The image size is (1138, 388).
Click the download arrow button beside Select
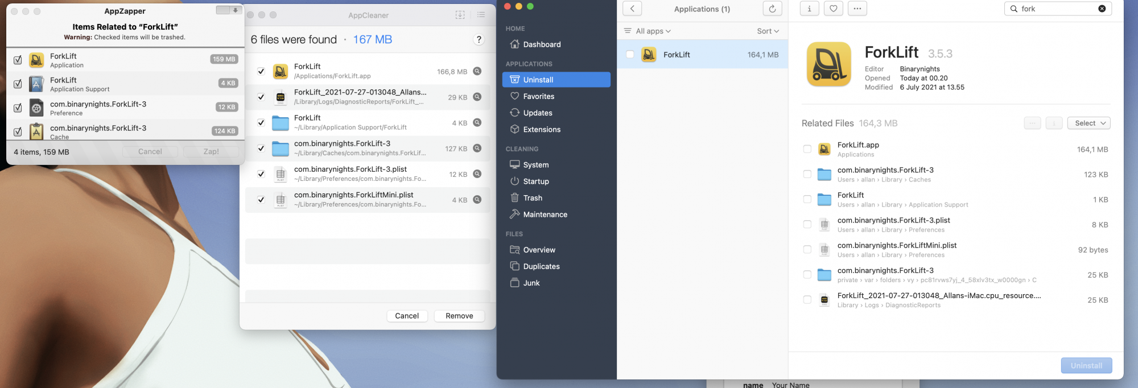(1054, 123)
